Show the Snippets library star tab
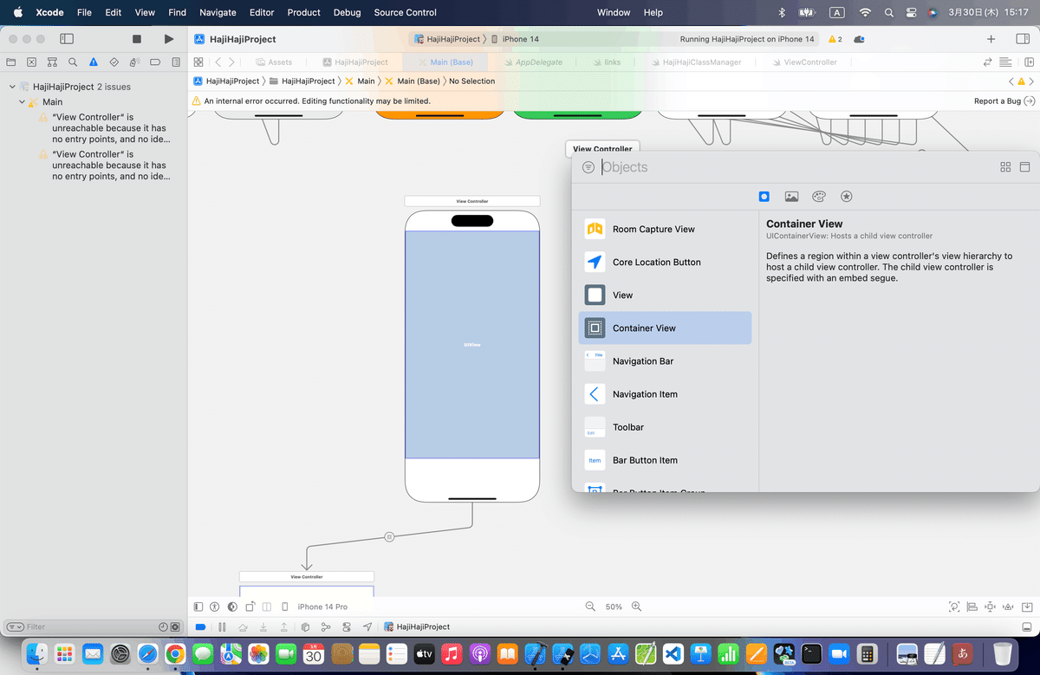The height and width of the screenshot is (675, 1040). (x=847, y=197)
